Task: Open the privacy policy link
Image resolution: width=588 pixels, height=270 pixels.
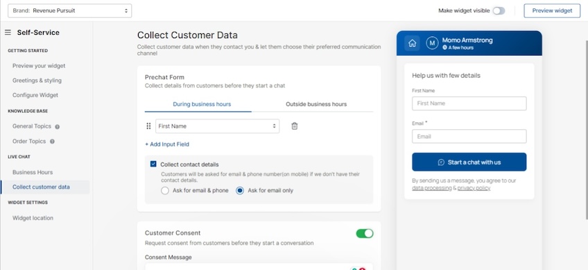Action: coord(474,188)
